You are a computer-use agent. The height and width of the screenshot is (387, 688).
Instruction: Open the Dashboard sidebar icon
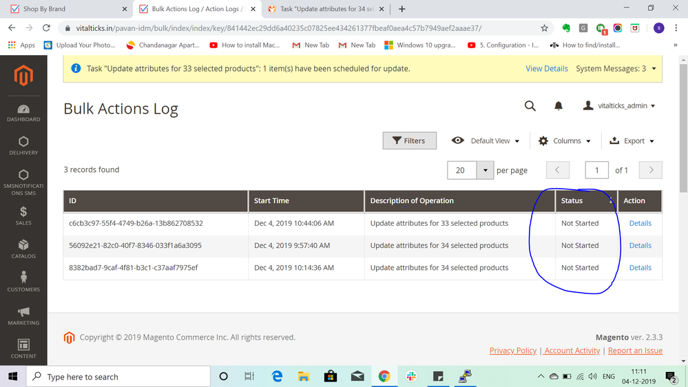(23, 113)
